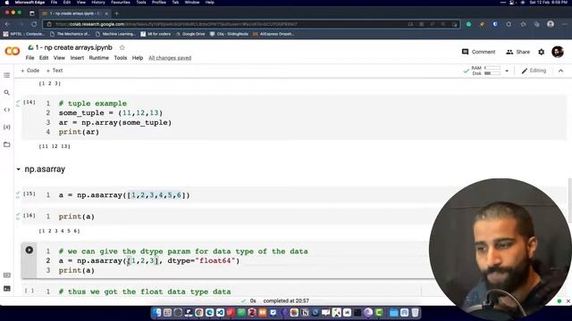
Task: Open the Colab Edit menu
Action: click(x=44, y=58)
